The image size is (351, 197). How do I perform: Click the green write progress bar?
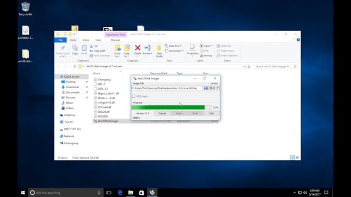172,107
